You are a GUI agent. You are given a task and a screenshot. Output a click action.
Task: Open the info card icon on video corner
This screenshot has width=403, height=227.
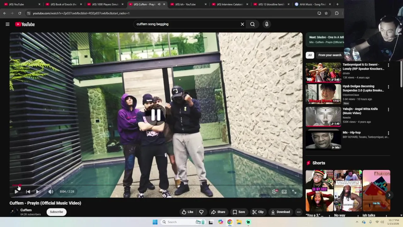click(x=296, y=38)
